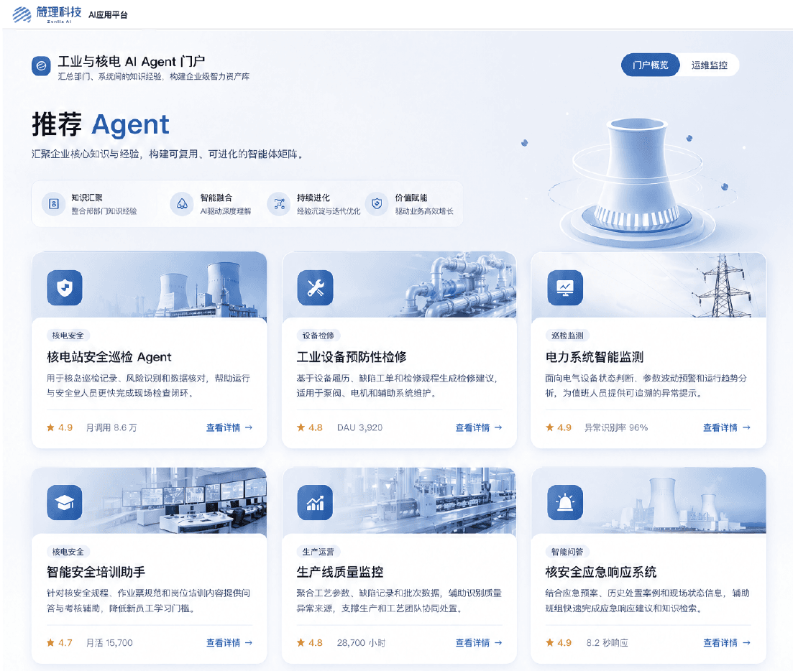The width and height of the screenshot is (793, 671).
Task: Click the 核电安全 tag on 核电站安全巡检 card
Action: [x=68, y=335]
